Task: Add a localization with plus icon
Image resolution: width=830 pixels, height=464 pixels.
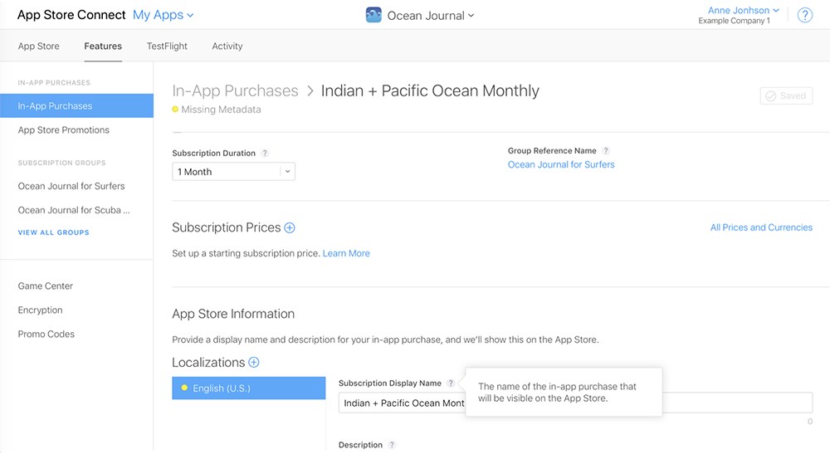Action: coord(254,363)
